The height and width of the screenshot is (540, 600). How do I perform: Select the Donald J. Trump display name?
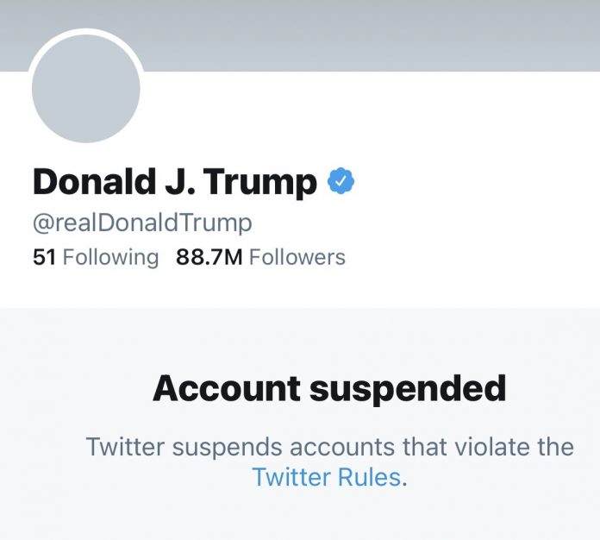click(x=175, y=182)
